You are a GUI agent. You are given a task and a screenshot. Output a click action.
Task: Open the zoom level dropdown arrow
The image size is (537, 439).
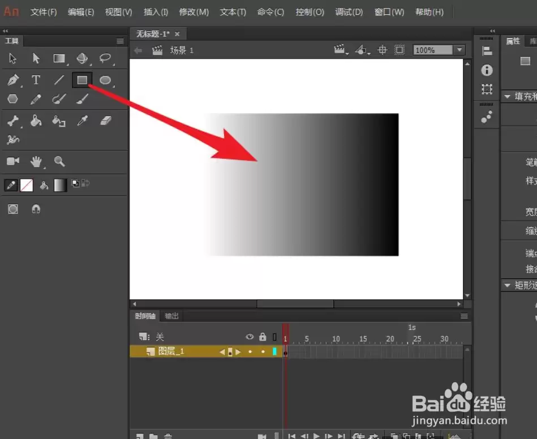tap(459, 50)
